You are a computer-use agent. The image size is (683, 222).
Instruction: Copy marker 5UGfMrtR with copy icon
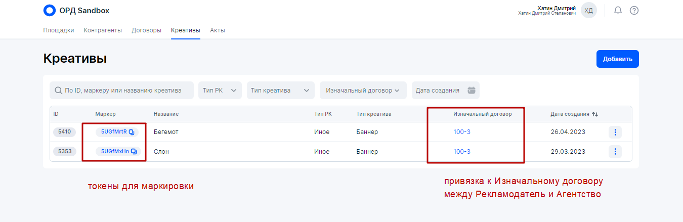pos(132,132)
